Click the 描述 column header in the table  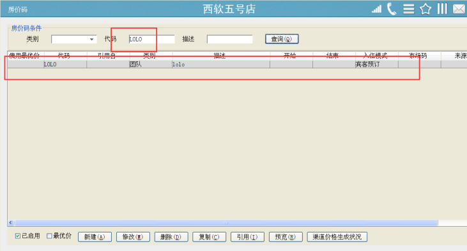[220, 56]
